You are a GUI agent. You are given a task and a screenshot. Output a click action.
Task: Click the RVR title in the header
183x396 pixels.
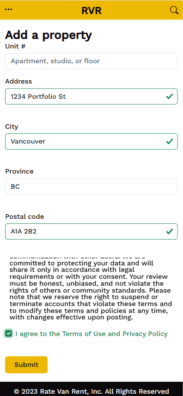coord(91,11)
